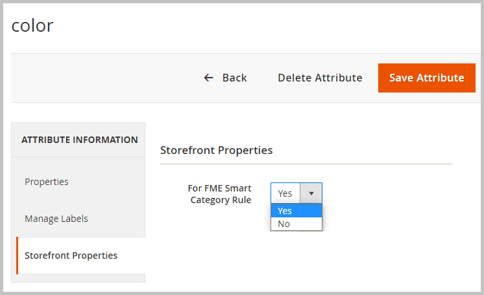
Task: Click the color page title
Action: (32, 25)
